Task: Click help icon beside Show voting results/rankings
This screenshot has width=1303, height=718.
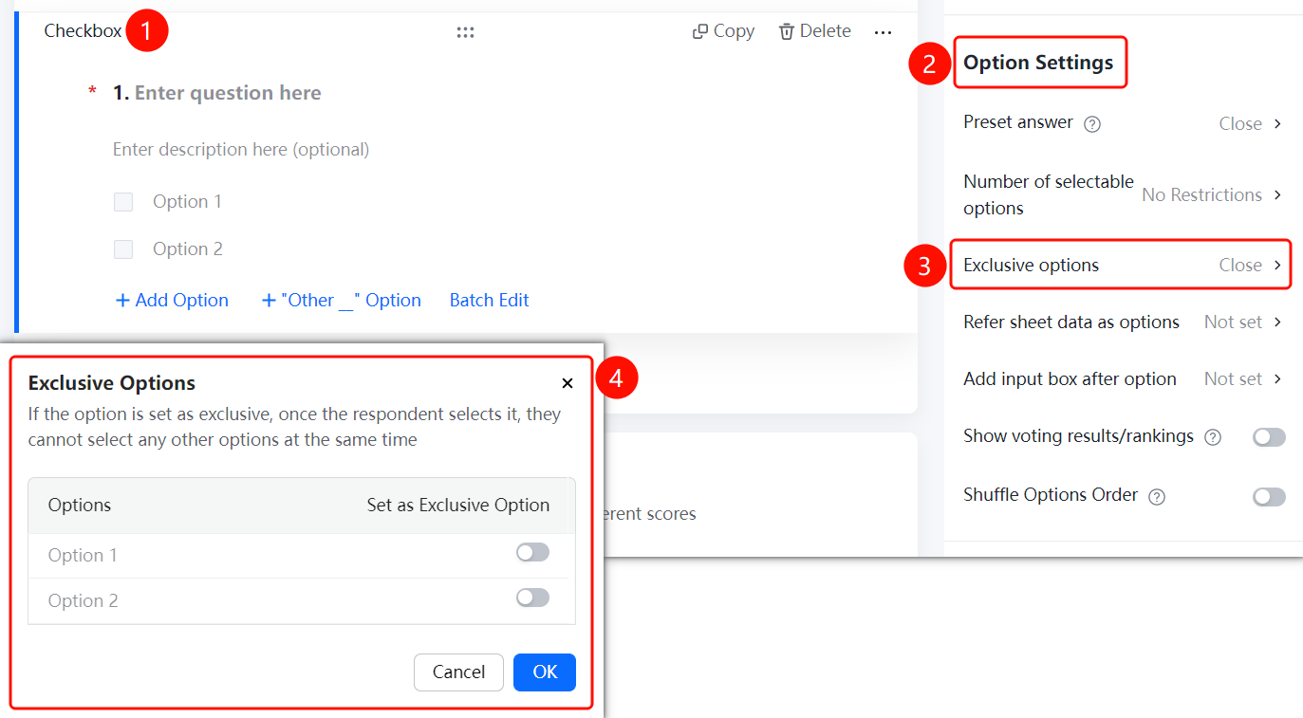Action: click(x=1212, y=437)
